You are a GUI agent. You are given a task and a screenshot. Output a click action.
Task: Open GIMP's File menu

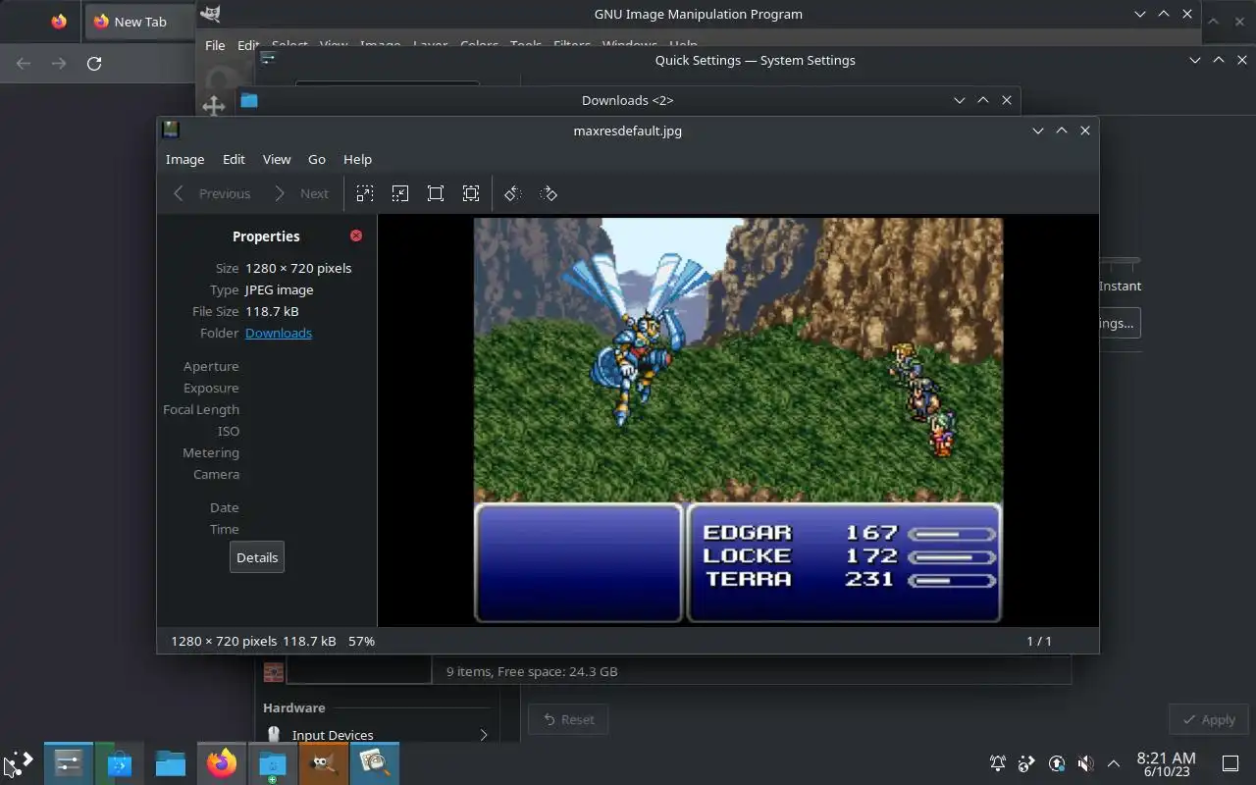[215, 45]
